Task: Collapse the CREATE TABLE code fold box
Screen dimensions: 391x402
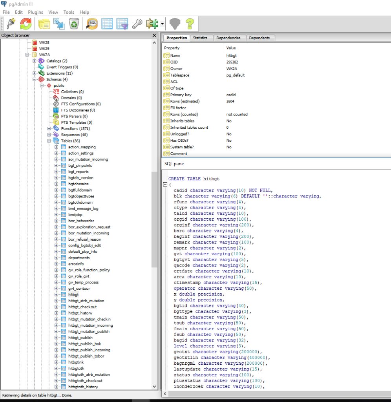Action: [x=165, y=185]
